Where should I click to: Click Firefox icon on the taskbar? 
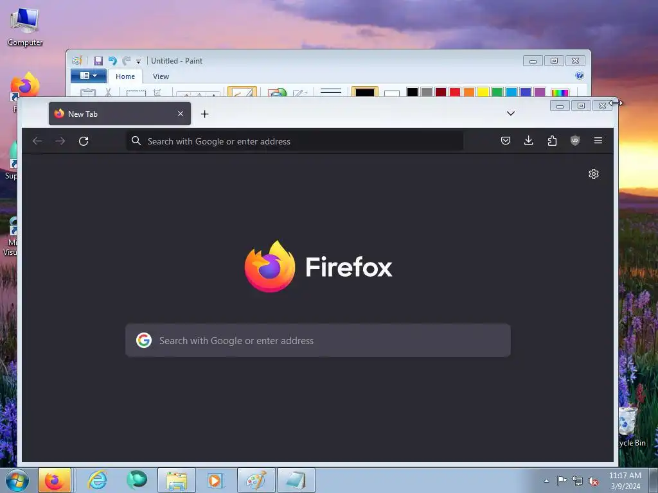pos(55,480)
